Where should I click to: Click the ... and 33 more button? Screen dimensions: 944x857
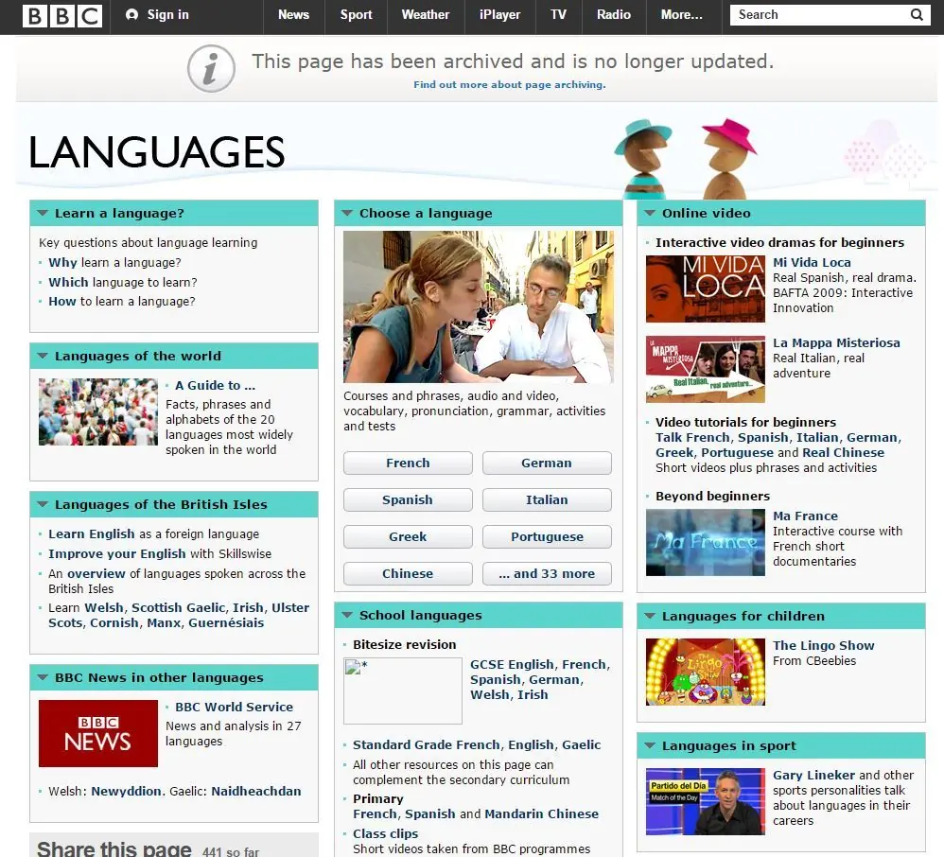tap(547, 573)
